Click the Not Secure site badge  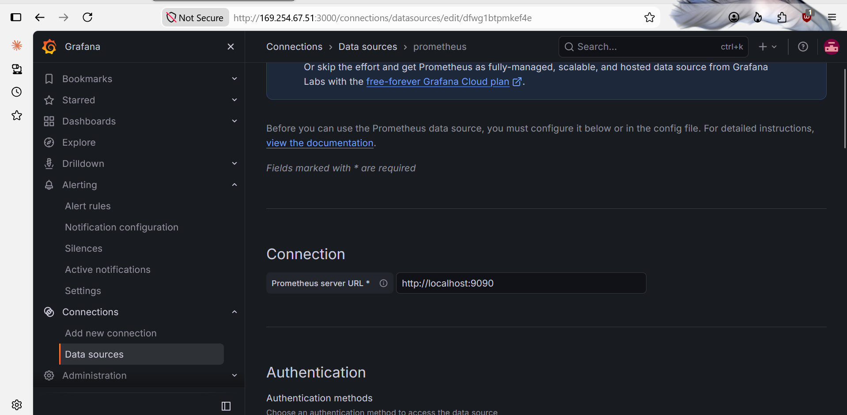coord(195,18)
